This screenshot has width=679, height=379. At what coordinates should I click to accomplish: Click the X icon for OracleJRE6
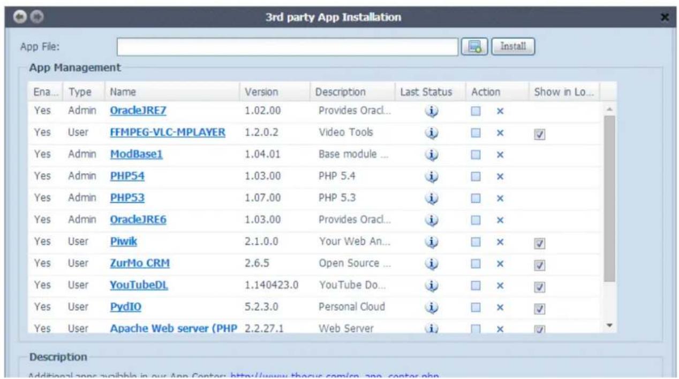click(x=499, y=220)
